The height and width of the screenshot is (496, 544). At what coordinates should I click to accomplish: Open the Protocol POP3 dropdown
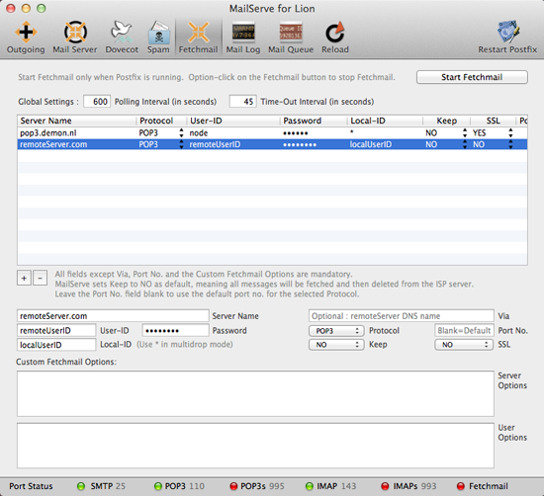tap(336, 331)
